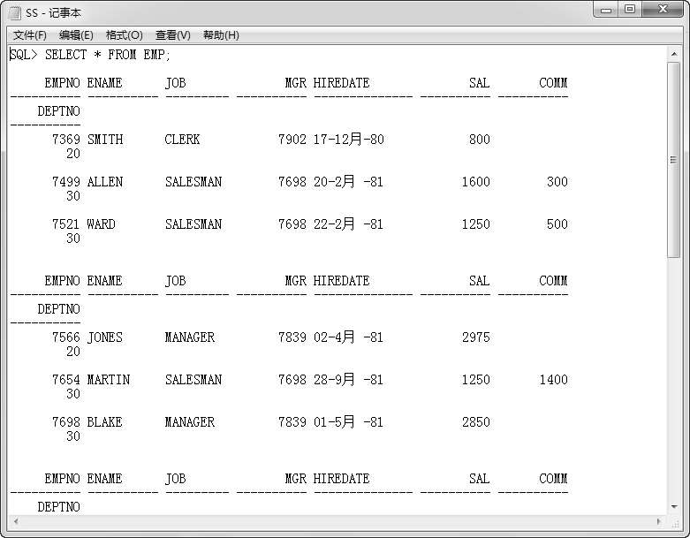This screenshot has height=538, width=690.
Task: Click the horizontal scrollbar left arrow
Action: point(15,520)
